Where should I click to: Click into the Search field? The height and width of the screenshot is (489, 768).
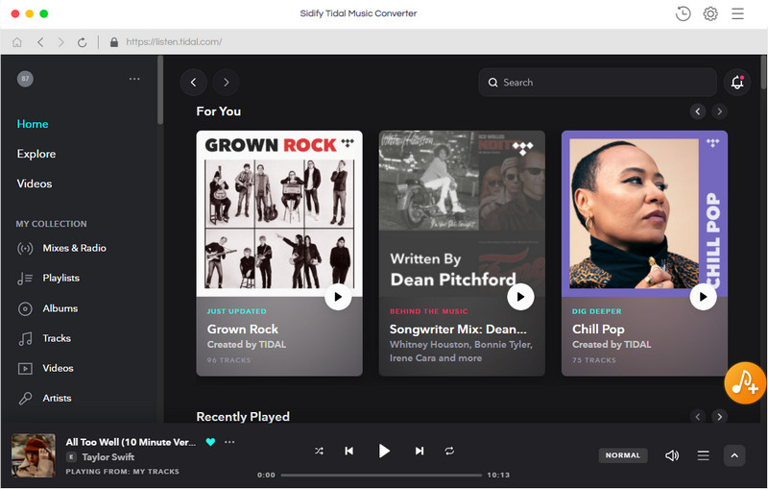pyautogui.click(x=597, y=83)
